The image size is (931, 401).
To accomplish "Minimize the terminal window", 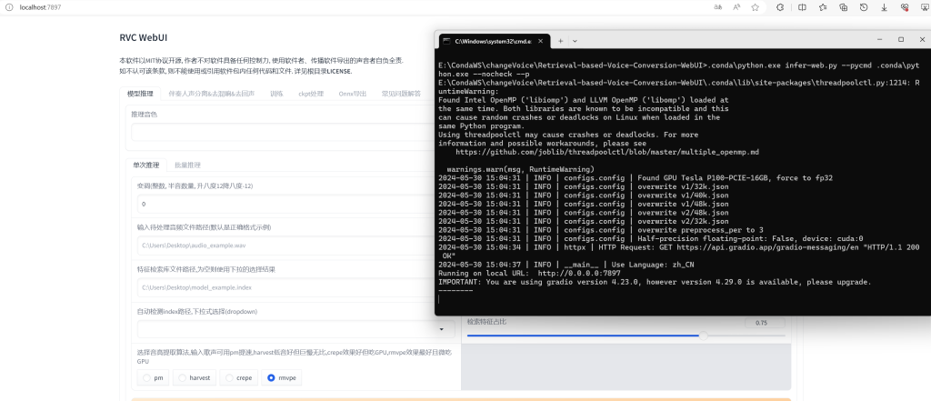I will (879, 39).
